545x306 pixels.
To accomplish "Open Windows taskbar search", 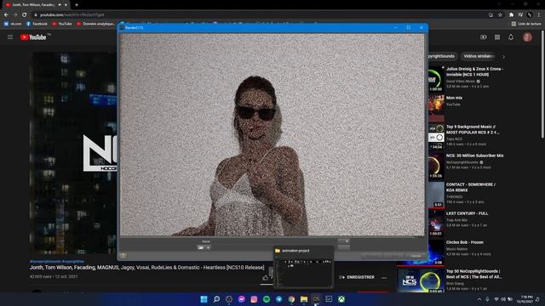I will pyautogui.click(x=216, y=299).
